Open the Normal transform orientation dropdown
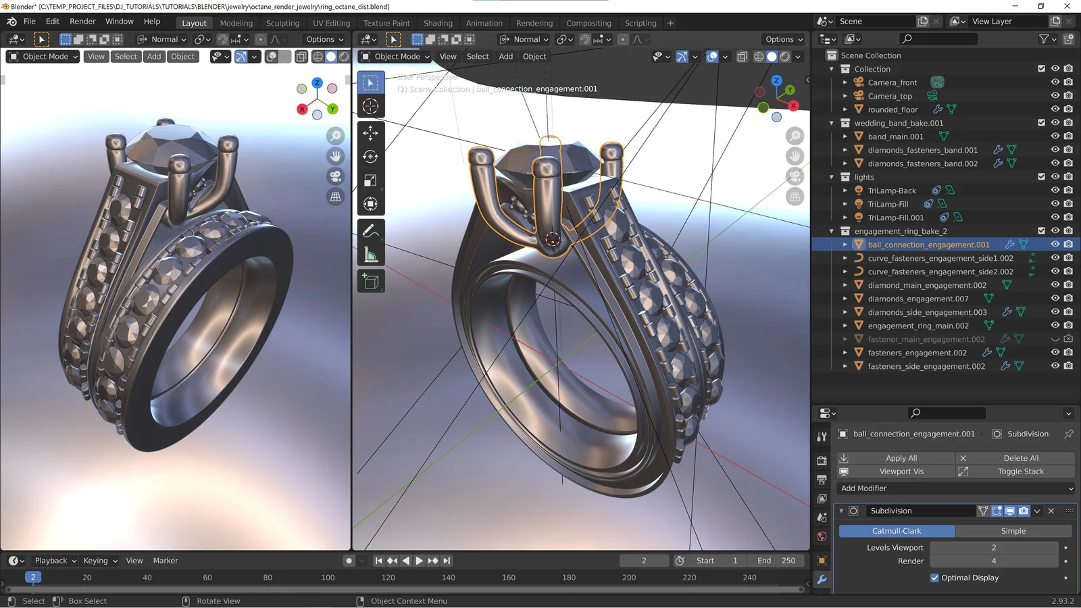This screenshot has height=608, width=1081. click(x=162, y=39)
